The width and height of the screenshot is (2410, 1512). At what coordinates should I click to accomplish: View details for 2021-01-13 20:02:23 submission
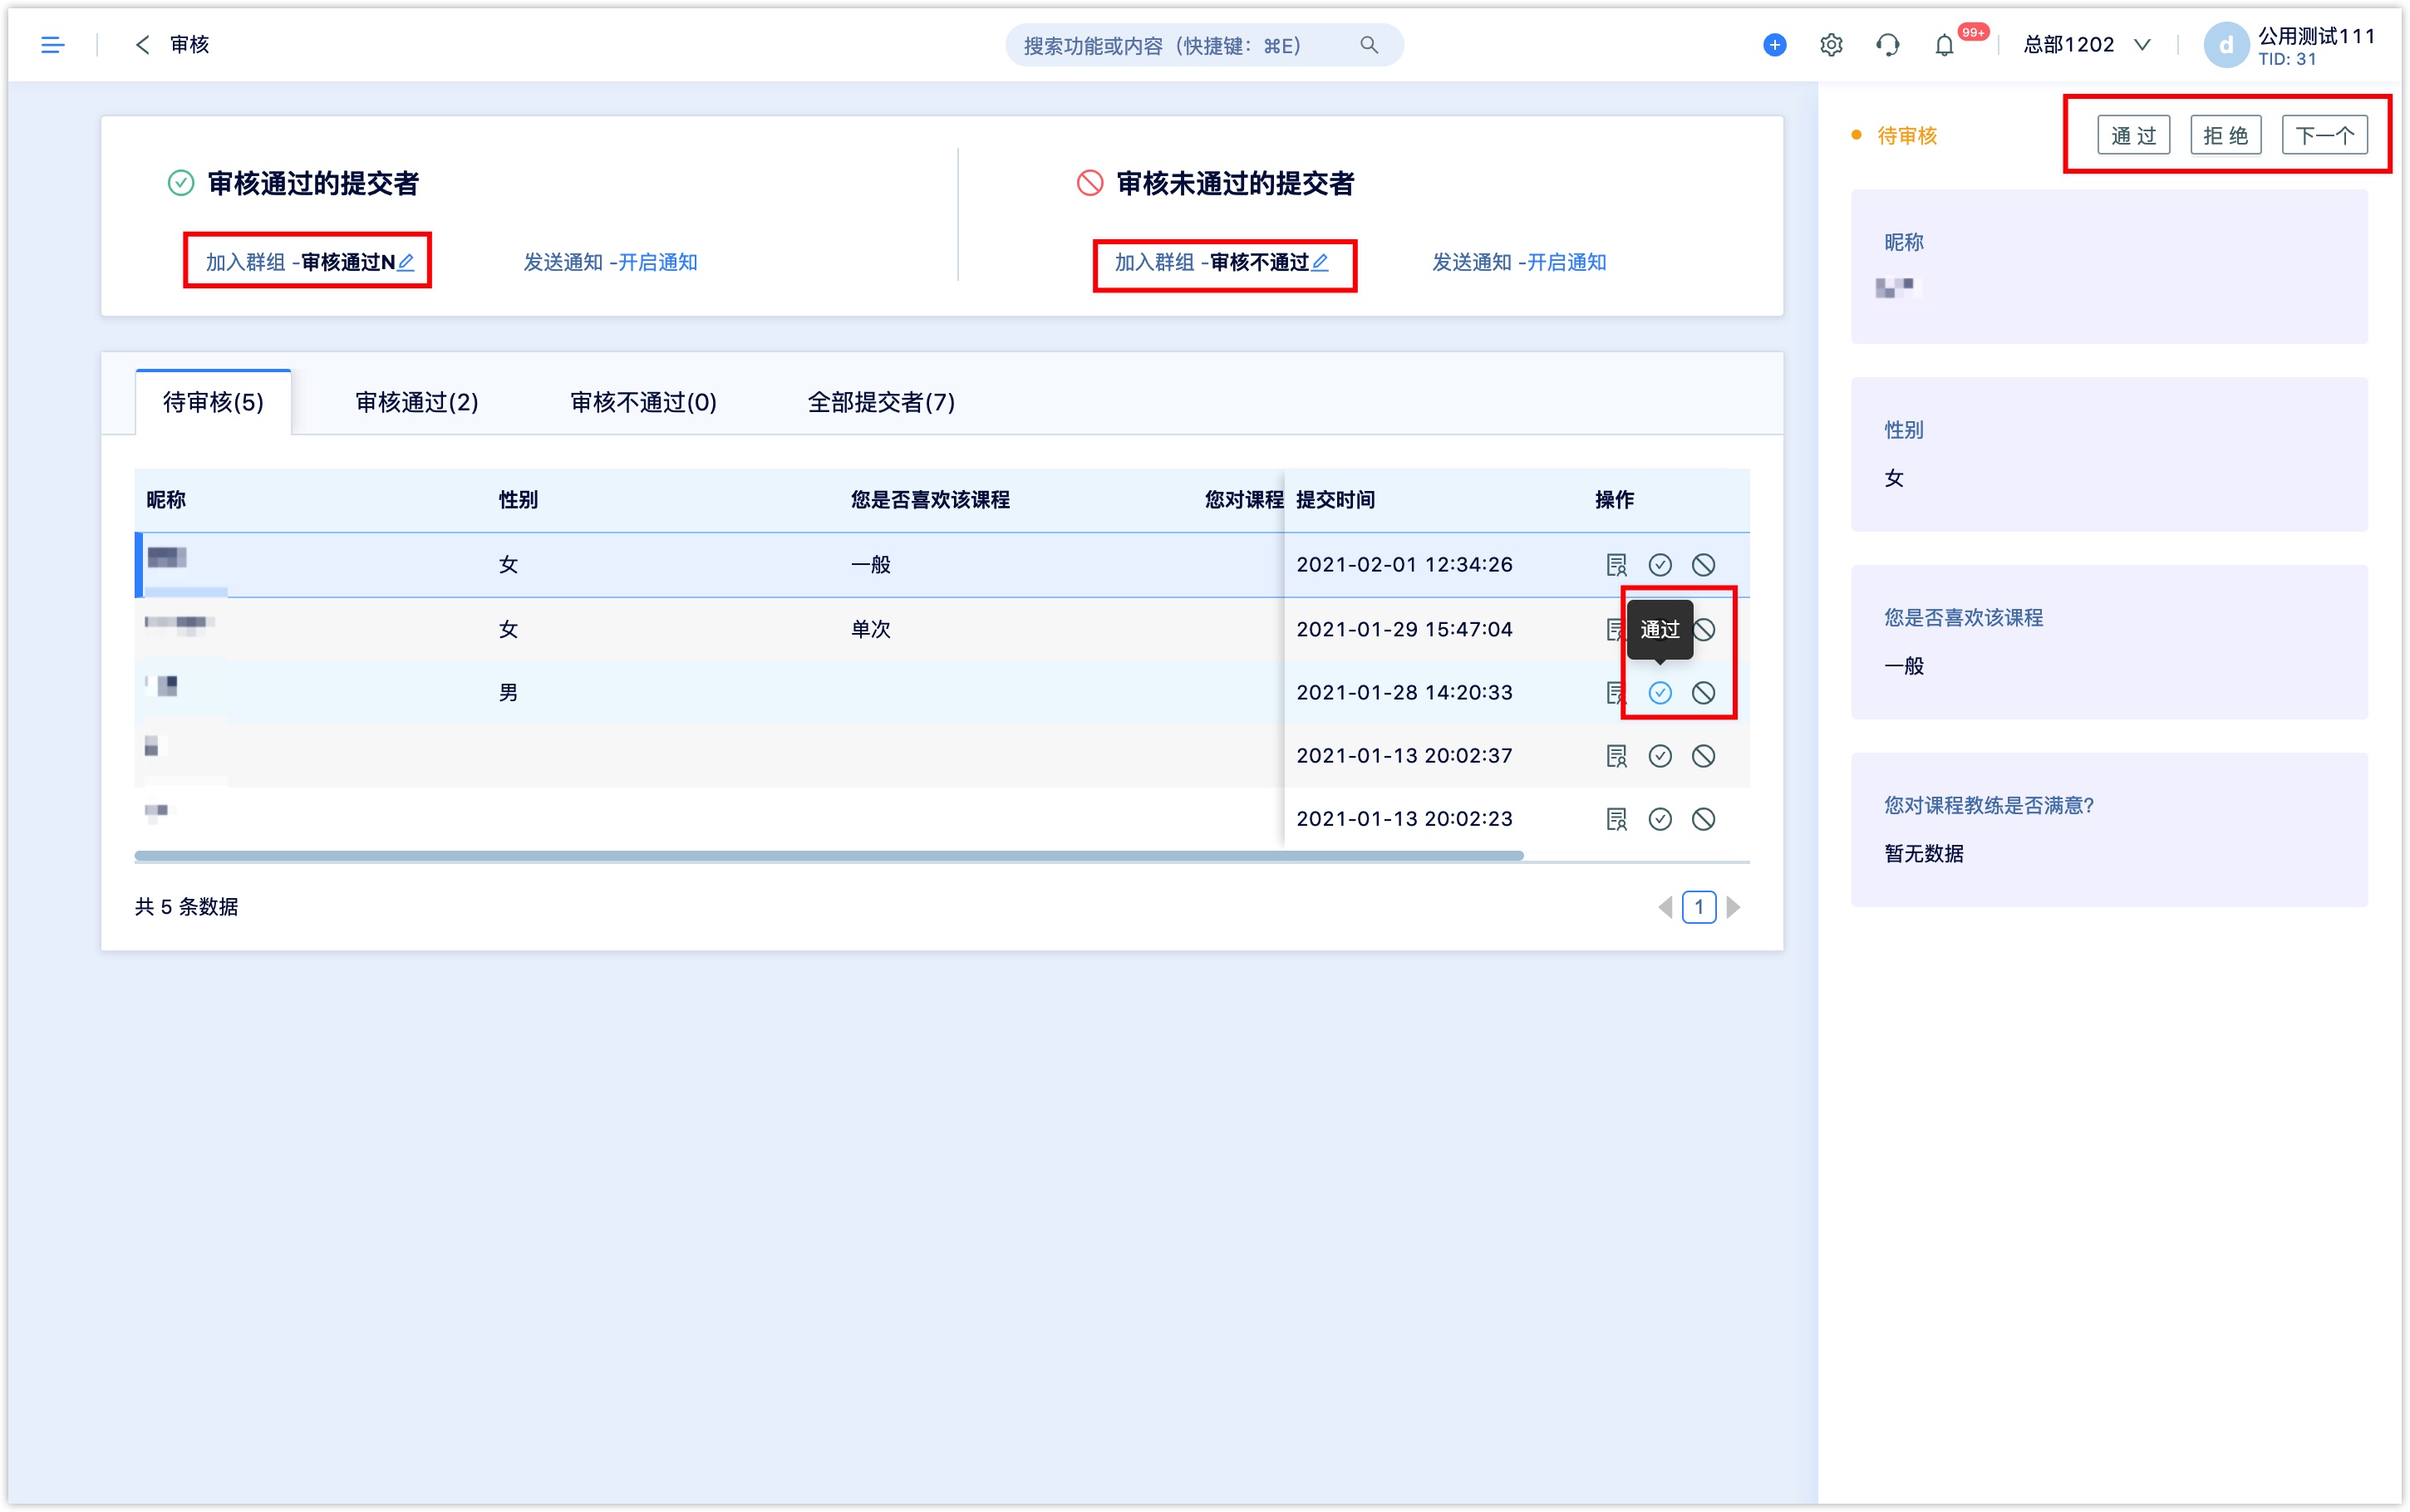pyautogui.click(x=1616, y=820)
